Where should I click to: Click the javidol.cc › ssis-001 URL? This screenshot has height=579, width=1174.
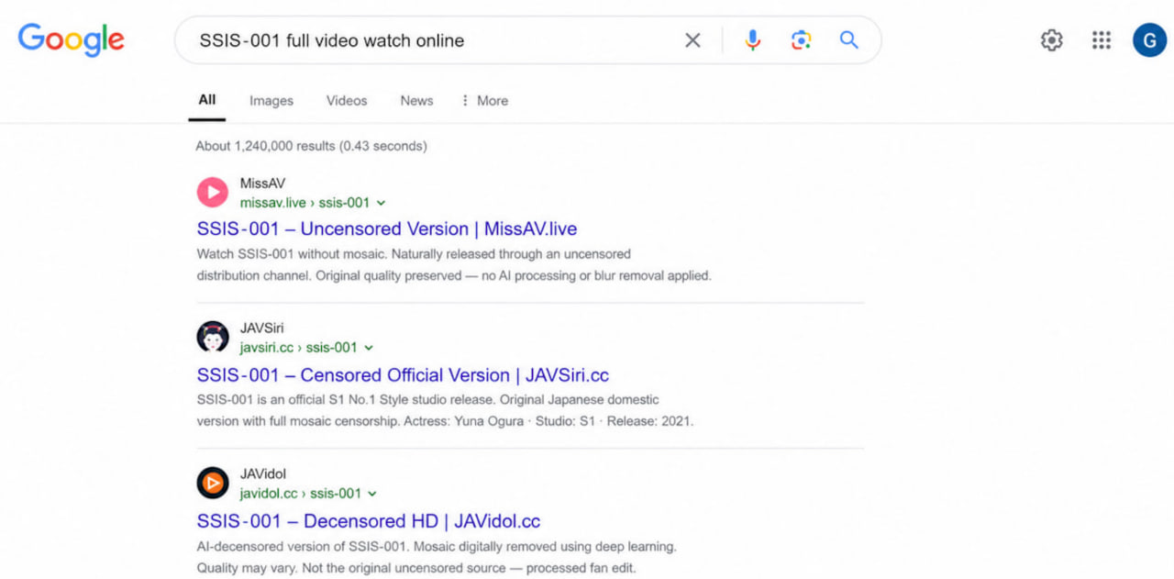pos(300,494)
